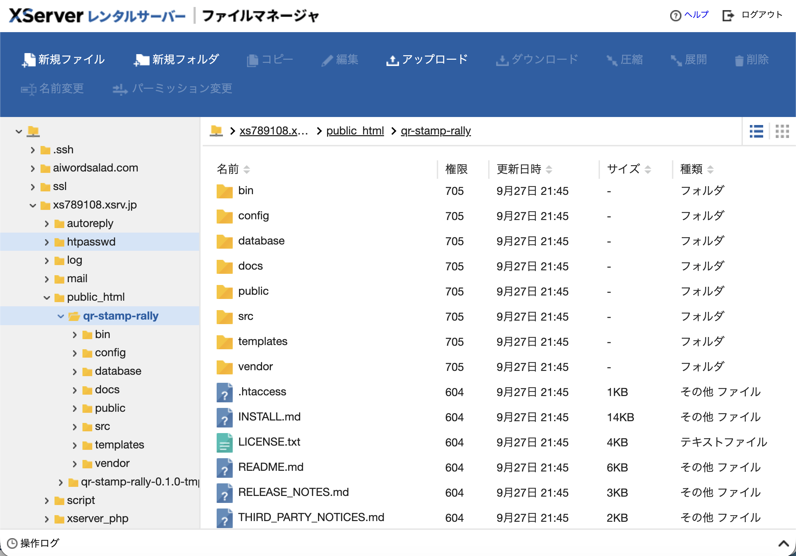Select xserver_php folder in tree

(97, 519)
